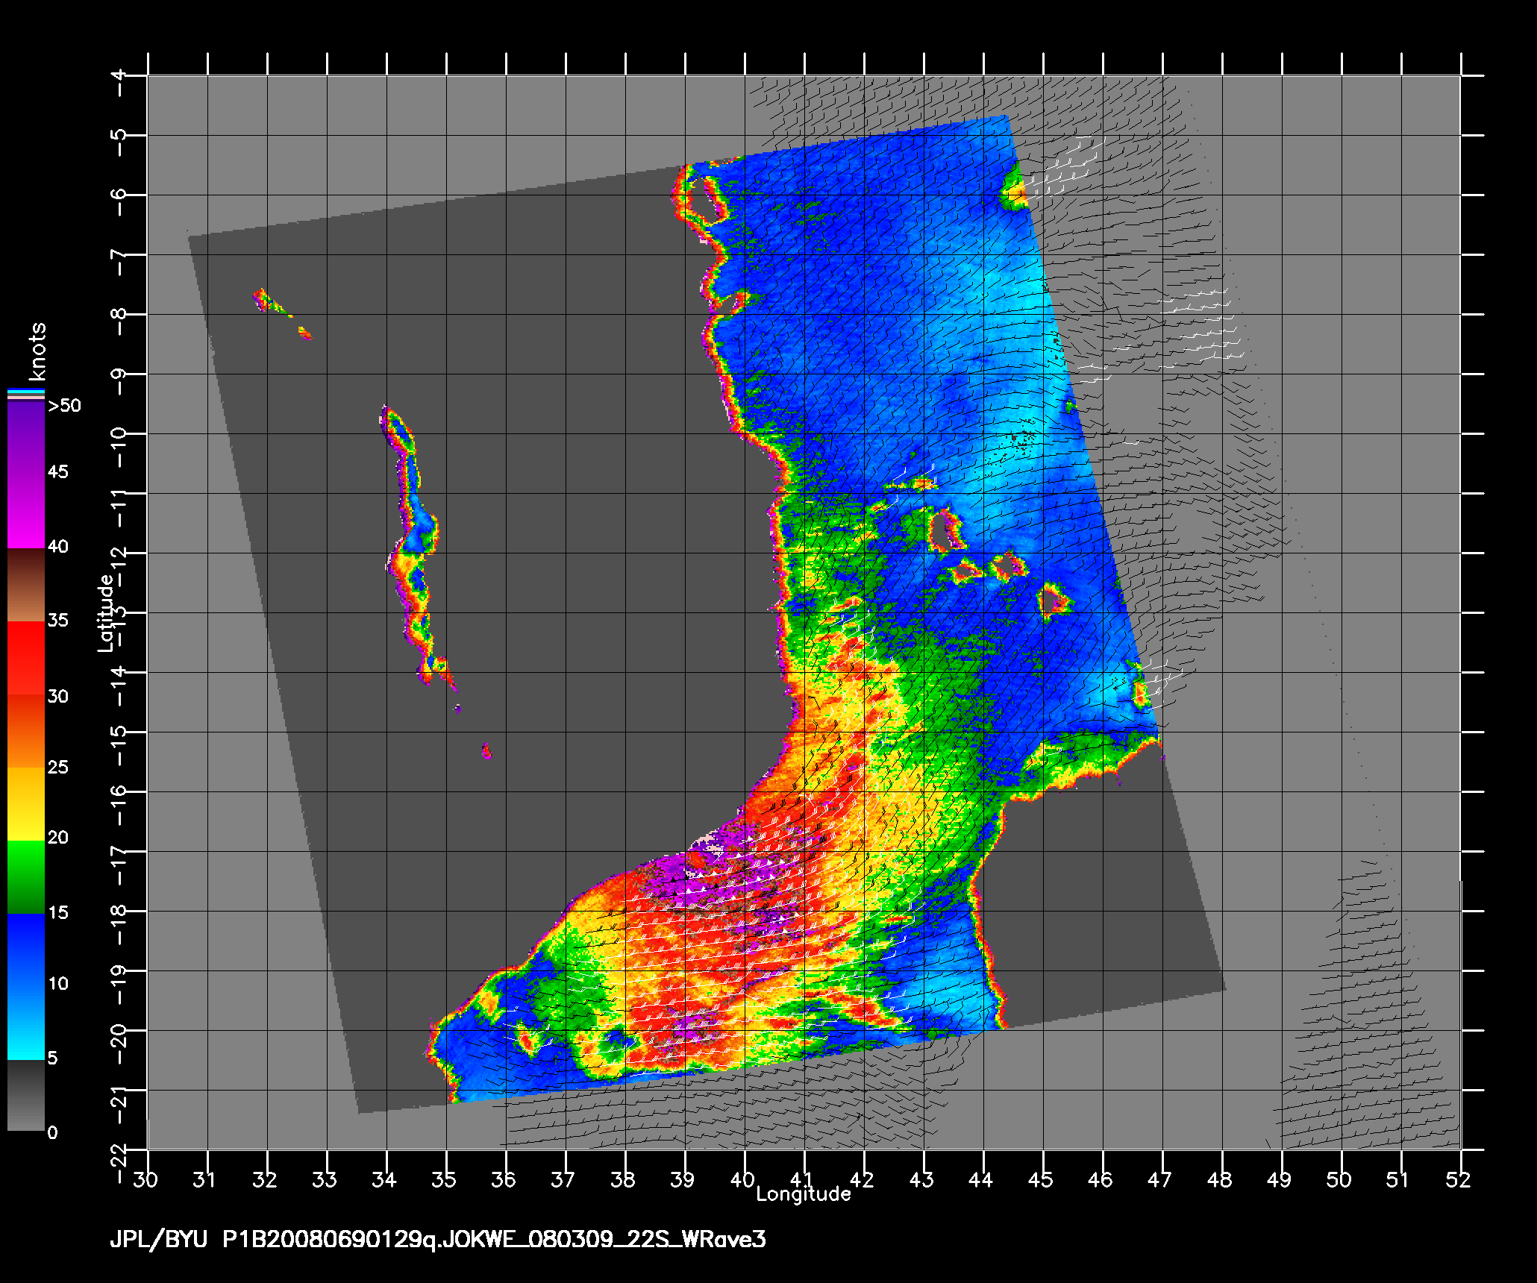This screenshot has width=1537, height=1283.
Task: Click the 'knots' colorbar unit label
Action: point(38,352)
